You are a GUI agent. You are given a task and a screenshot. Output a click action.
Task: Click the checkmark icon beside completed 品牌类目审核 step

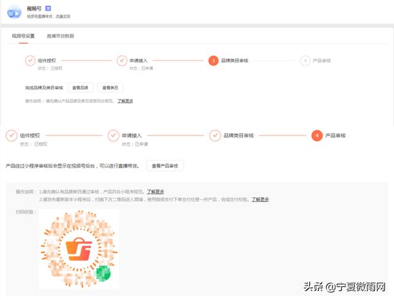pos(215,136)
